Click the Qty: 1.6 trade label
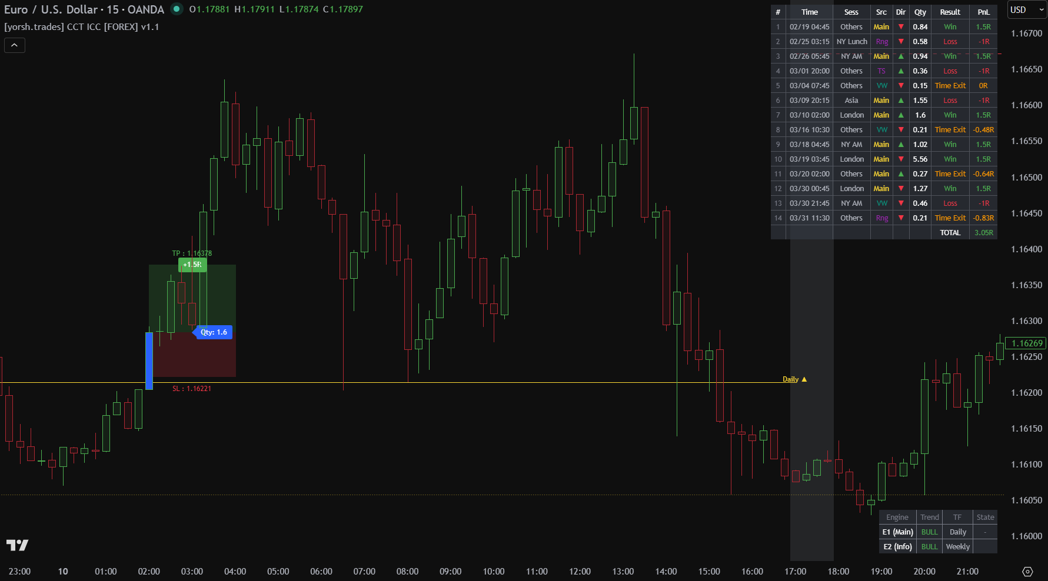1048x581 pixels. [213, 332]
